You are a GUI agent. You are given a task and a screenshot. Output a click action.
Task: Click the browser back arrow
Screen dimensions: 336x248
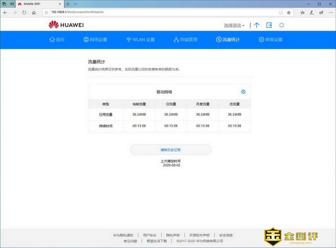[5, 12]
